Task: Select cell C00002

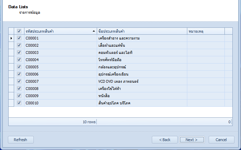Action: (61, 45)
